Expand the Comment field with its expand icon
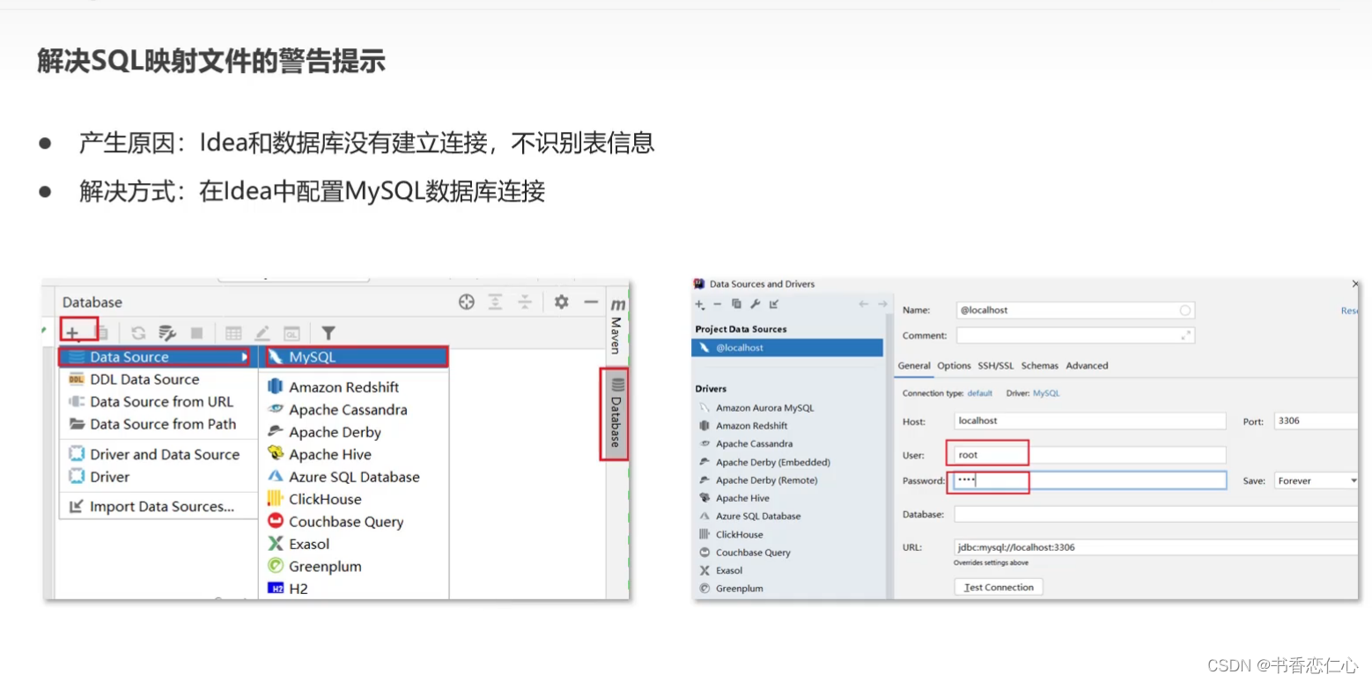The height and width of the screenshot is (682, 1372). click(1185, 335)
